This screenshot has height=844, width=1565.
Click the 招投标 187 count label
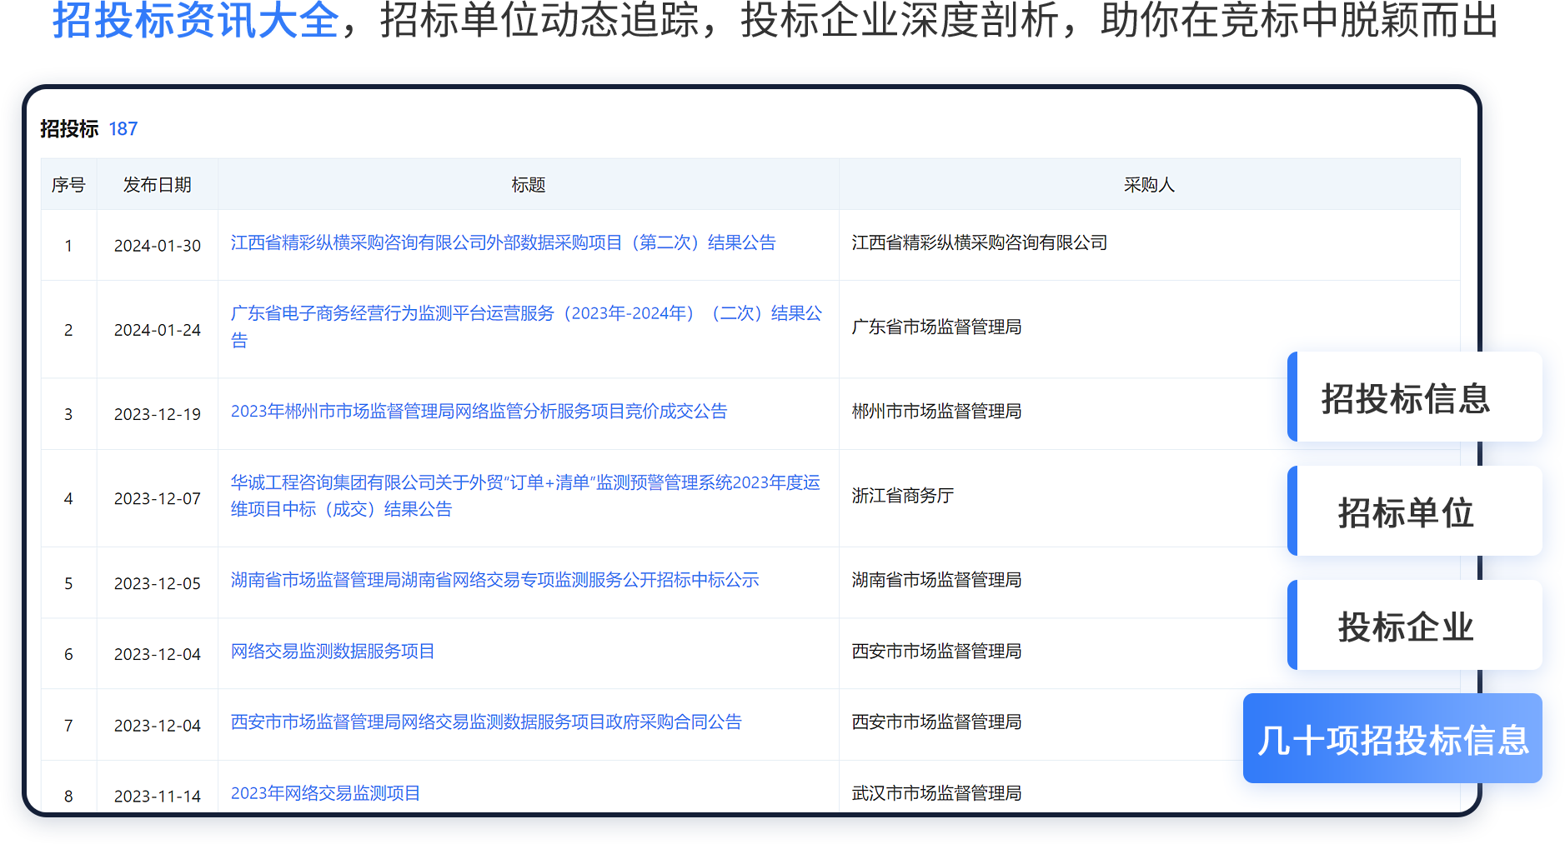pos(89,129)
